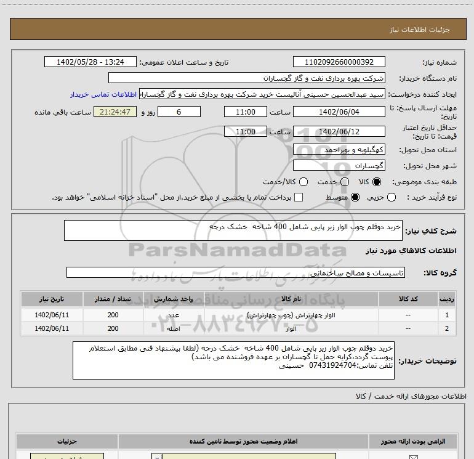Click the ردیف column header
Screen dimensions: 474x459
coord(447,299)
